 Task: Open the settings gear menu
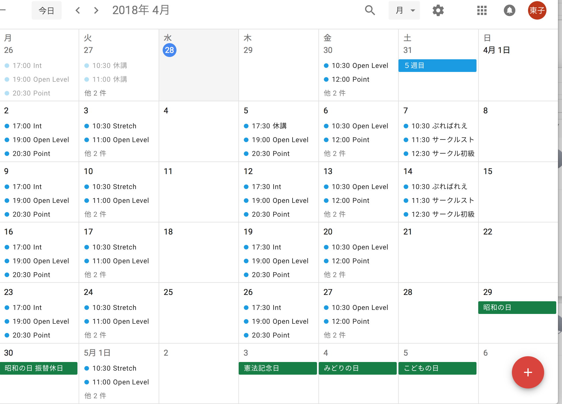coord(438,11)
